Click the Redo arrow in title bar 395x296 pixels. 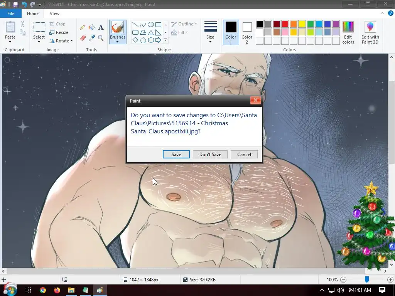click(x=32, y=5)
